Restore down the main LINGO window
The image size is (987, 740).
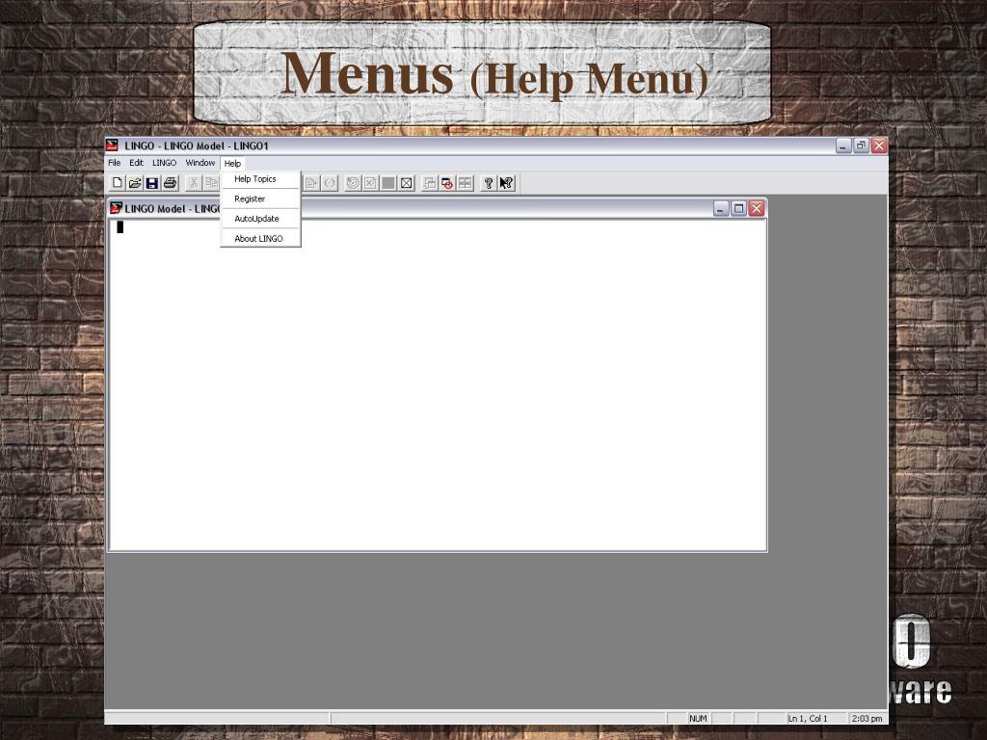coord(861,145)
